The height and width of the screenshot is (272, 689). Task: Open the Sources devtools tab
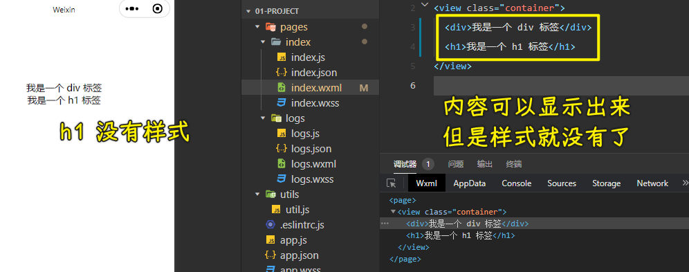[562, 183]
